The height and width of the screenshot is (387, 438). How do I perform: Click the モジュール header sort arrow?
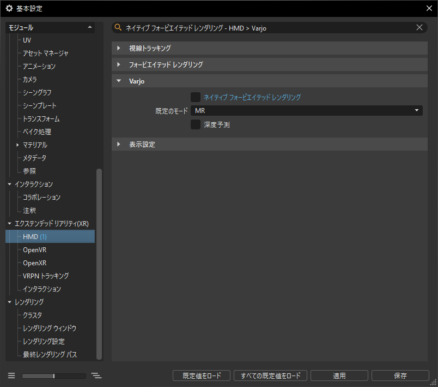point(90,27)
